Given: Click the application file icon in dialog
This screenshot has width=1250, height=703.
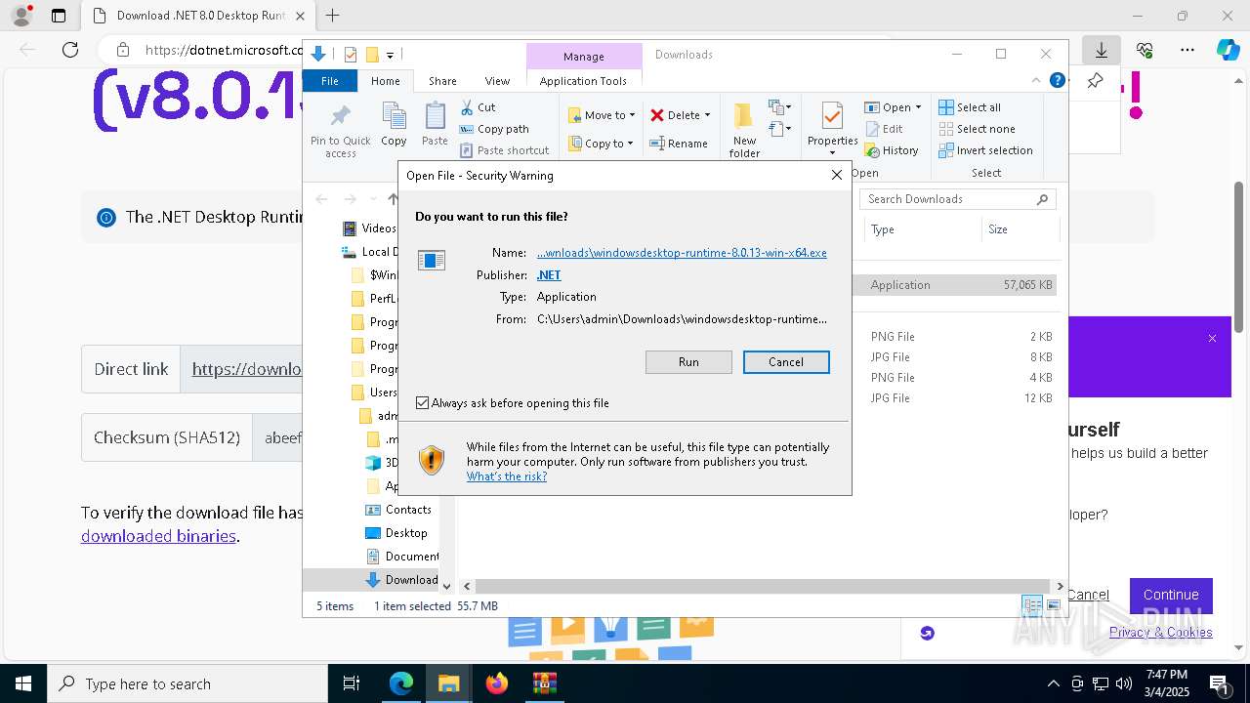Looking at the screenshot, I should pyautogui.click(x=432, y=260).
